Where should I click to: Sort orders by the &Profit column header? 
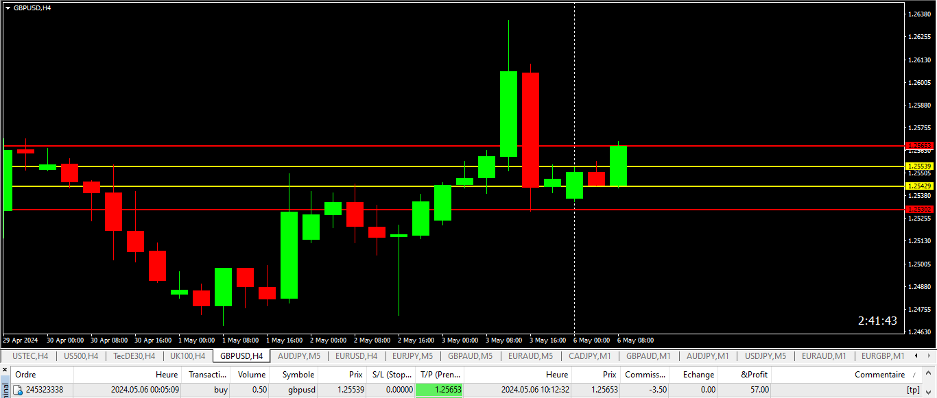755,375
